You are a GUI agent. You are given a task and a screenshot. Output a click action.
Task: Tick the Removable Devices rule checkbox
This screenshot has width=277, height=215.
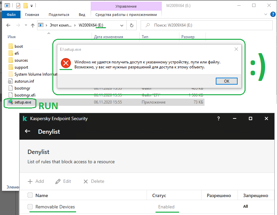[30, 206]
